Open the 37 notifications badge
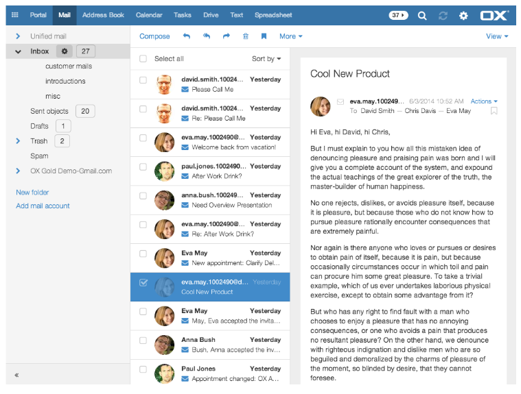The width and height of the screenshot is (521, 394). click(398, 15)
